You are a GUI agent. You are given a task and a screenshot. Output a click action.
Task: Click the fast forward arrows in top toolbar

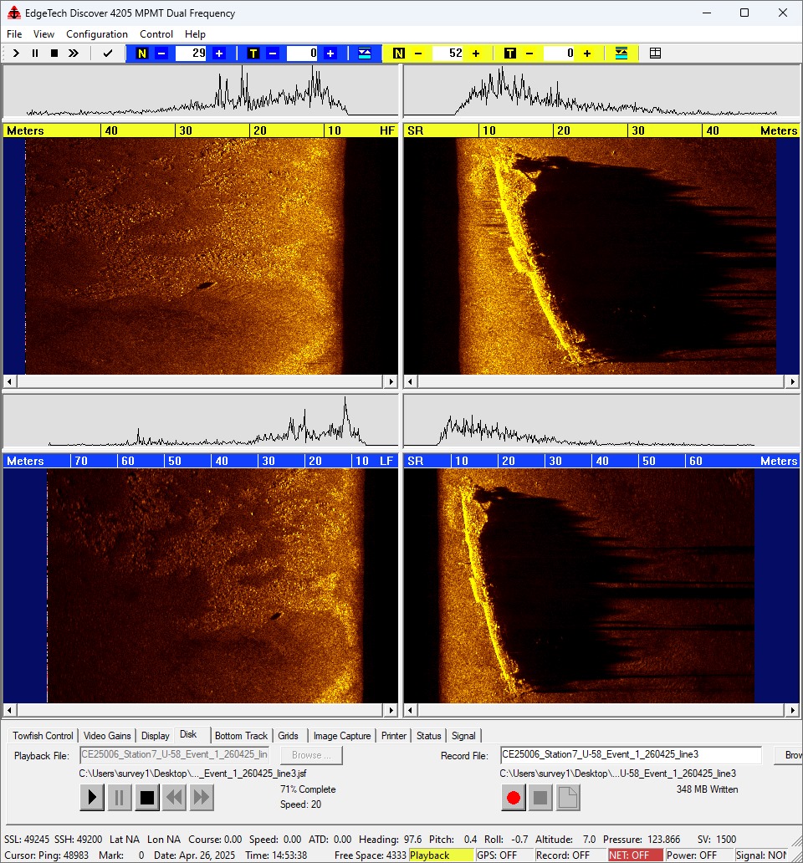74,54
